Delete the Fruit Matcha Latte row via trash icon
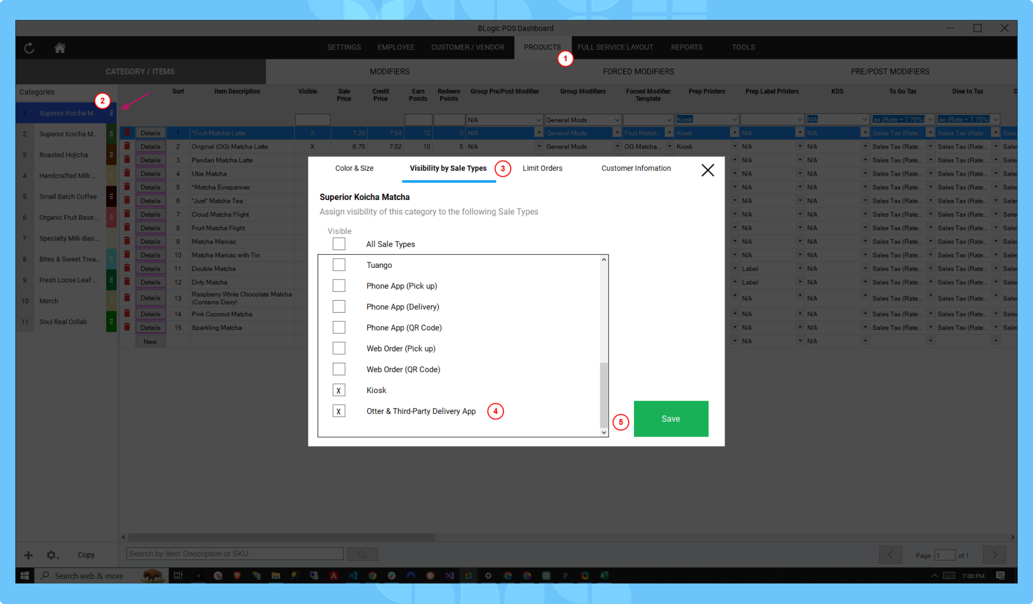 pyautogui.click(x=127, y=133)
